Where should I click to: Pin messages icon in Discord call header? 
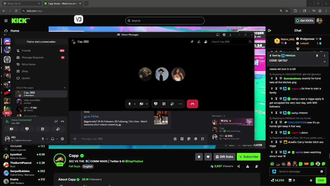pyautogui.click(x=192, y=42)
